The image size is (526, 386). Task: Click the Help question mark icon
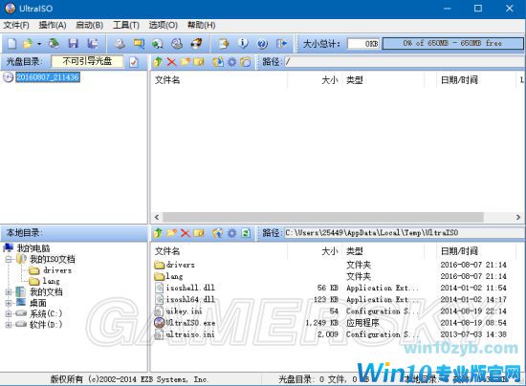tap(262, 44)
